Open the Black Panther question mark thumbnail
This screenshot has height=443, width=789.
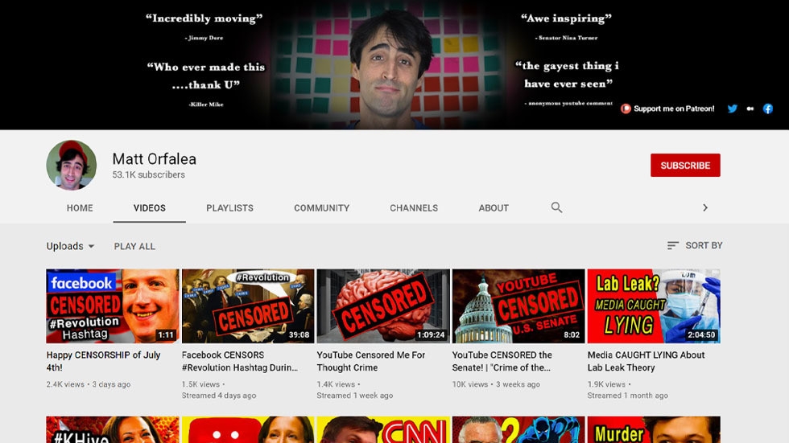tap(518, 429)
